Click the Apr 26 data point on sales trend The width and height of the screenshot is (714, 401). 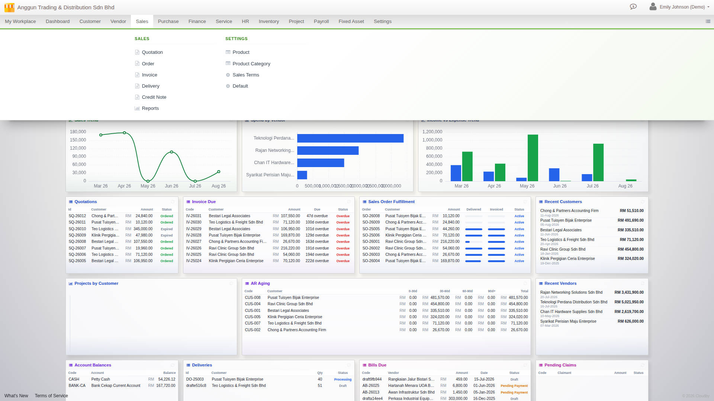124,133
